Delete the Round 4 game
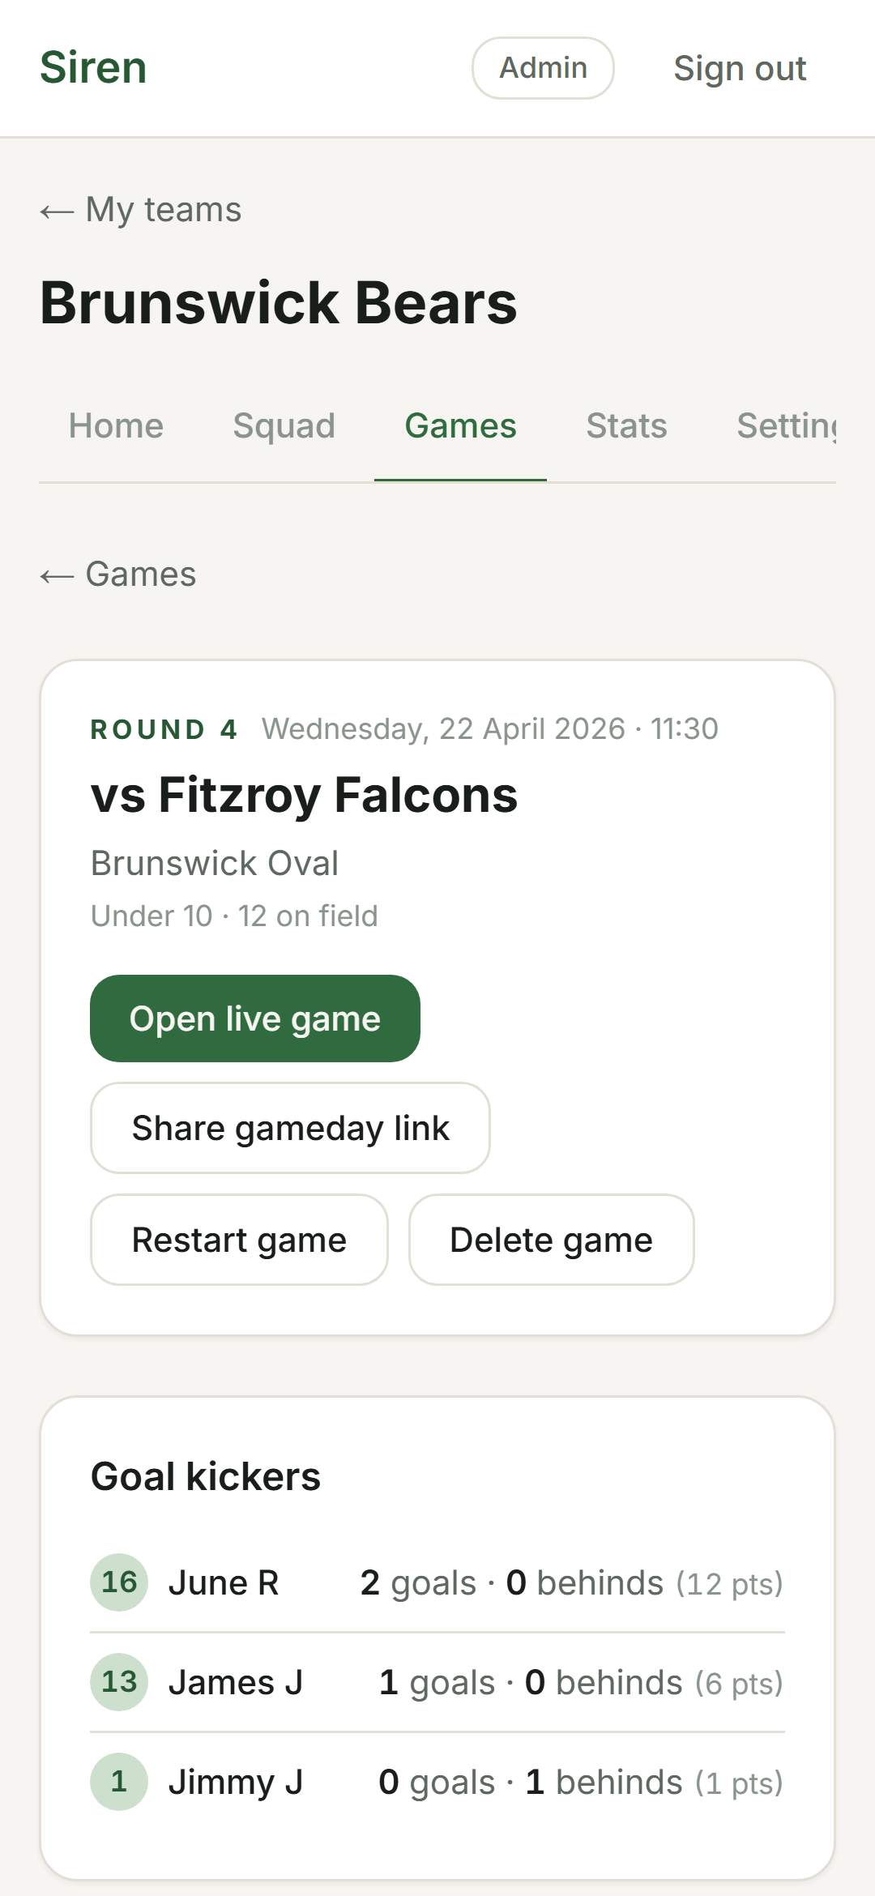 pyautogui.click(x=550, y=1239)
